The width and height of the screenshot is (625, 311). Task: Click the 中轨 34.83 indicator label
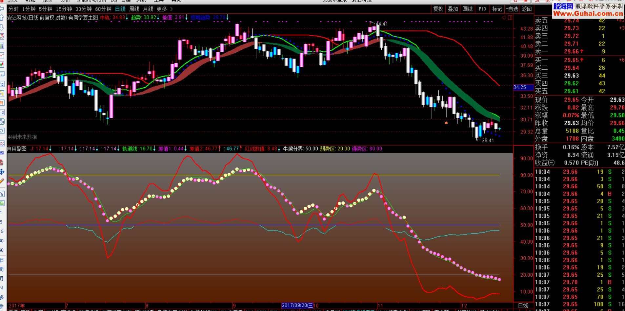click(114, 17)
